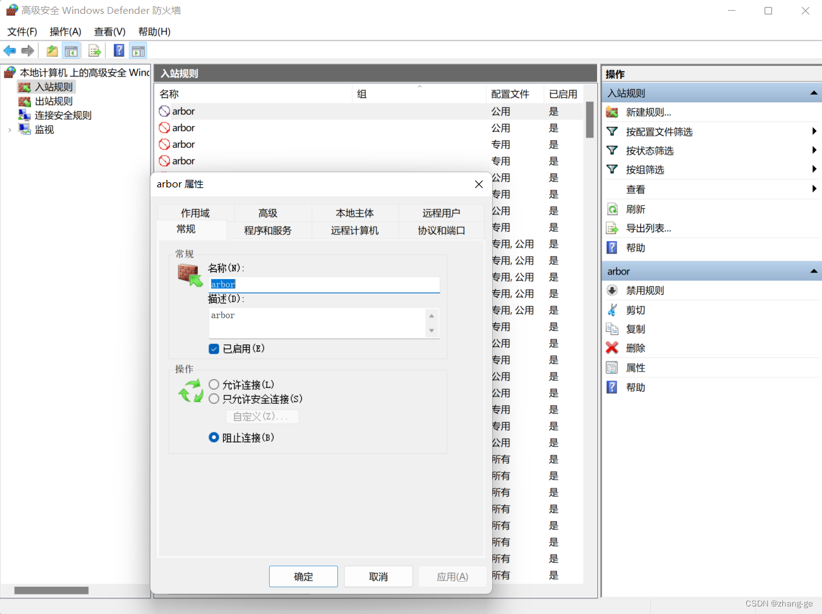
Task: Click the 按状态筛选 funnel icon
Action: [612, 150]
